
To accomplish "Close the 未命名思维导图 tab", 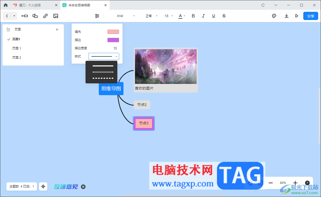I will point(105,5).
